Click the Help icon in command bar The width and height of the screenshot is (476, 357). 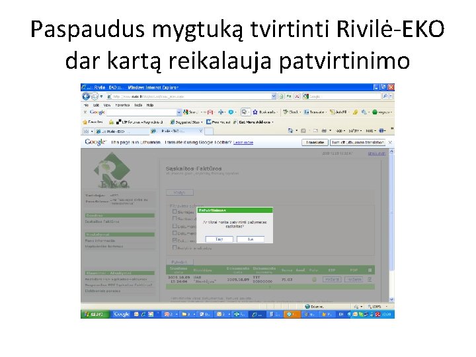point(381,131)
